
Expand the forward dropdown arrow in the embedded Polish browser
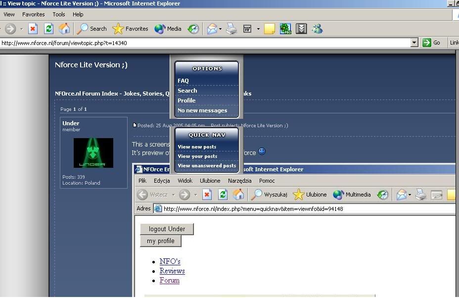tap(195, 195)
